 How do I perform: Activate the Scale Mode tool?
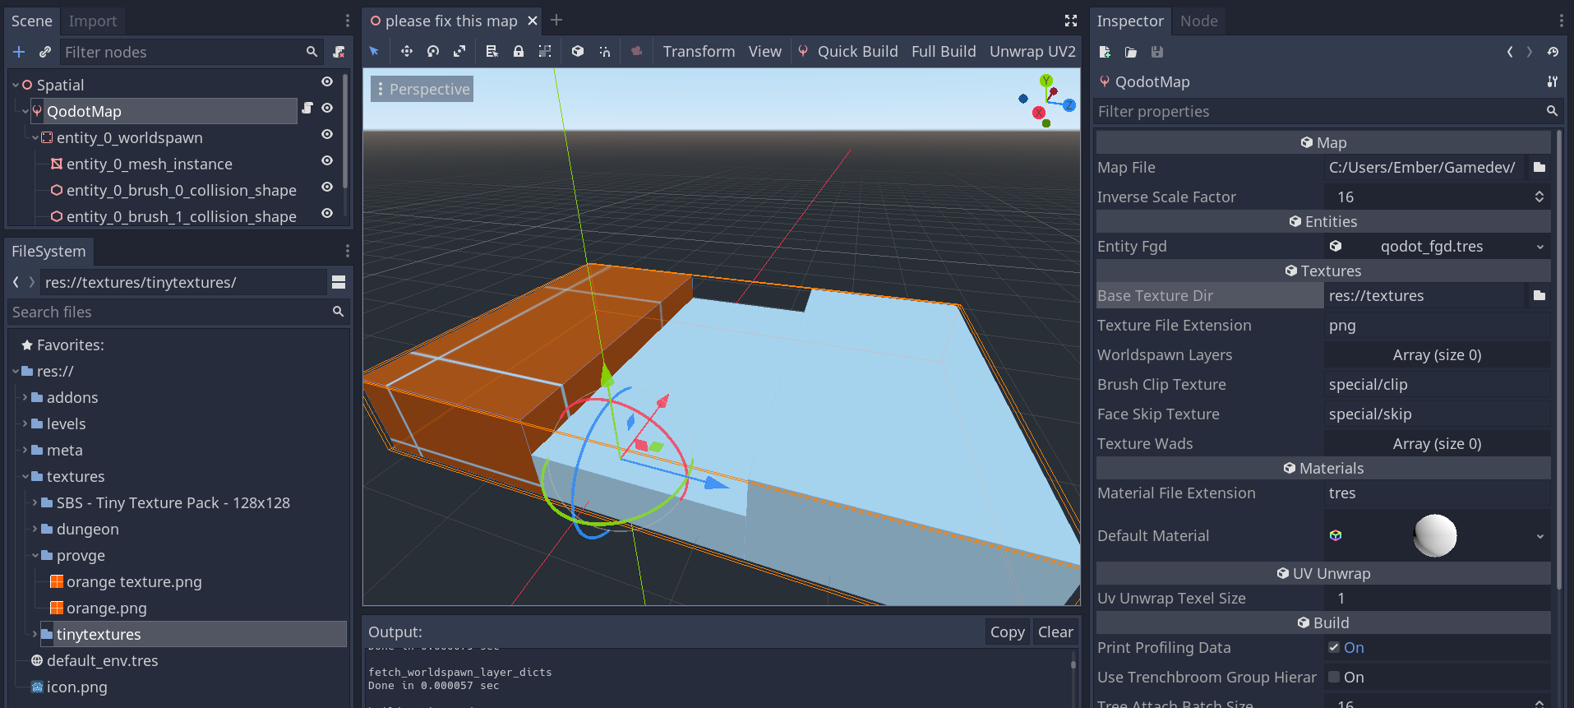pos(459,51)
